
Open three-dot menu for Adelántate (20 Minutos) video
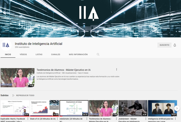coord(87,119)
